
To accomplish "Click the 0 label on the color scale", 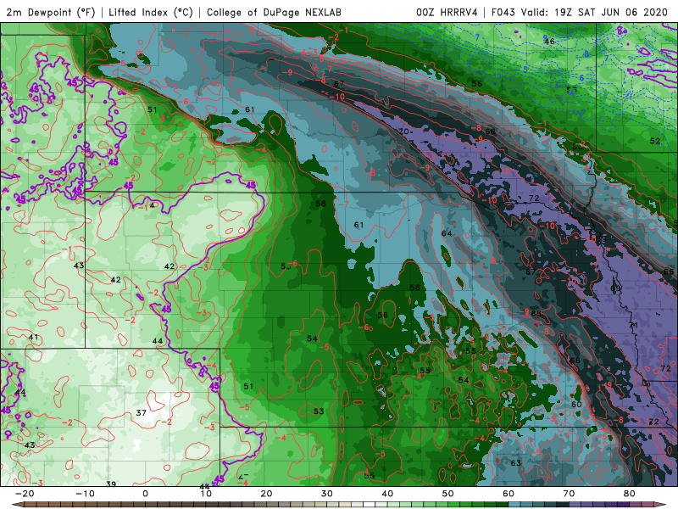I will pyautogui.click(x=145, y=494).
